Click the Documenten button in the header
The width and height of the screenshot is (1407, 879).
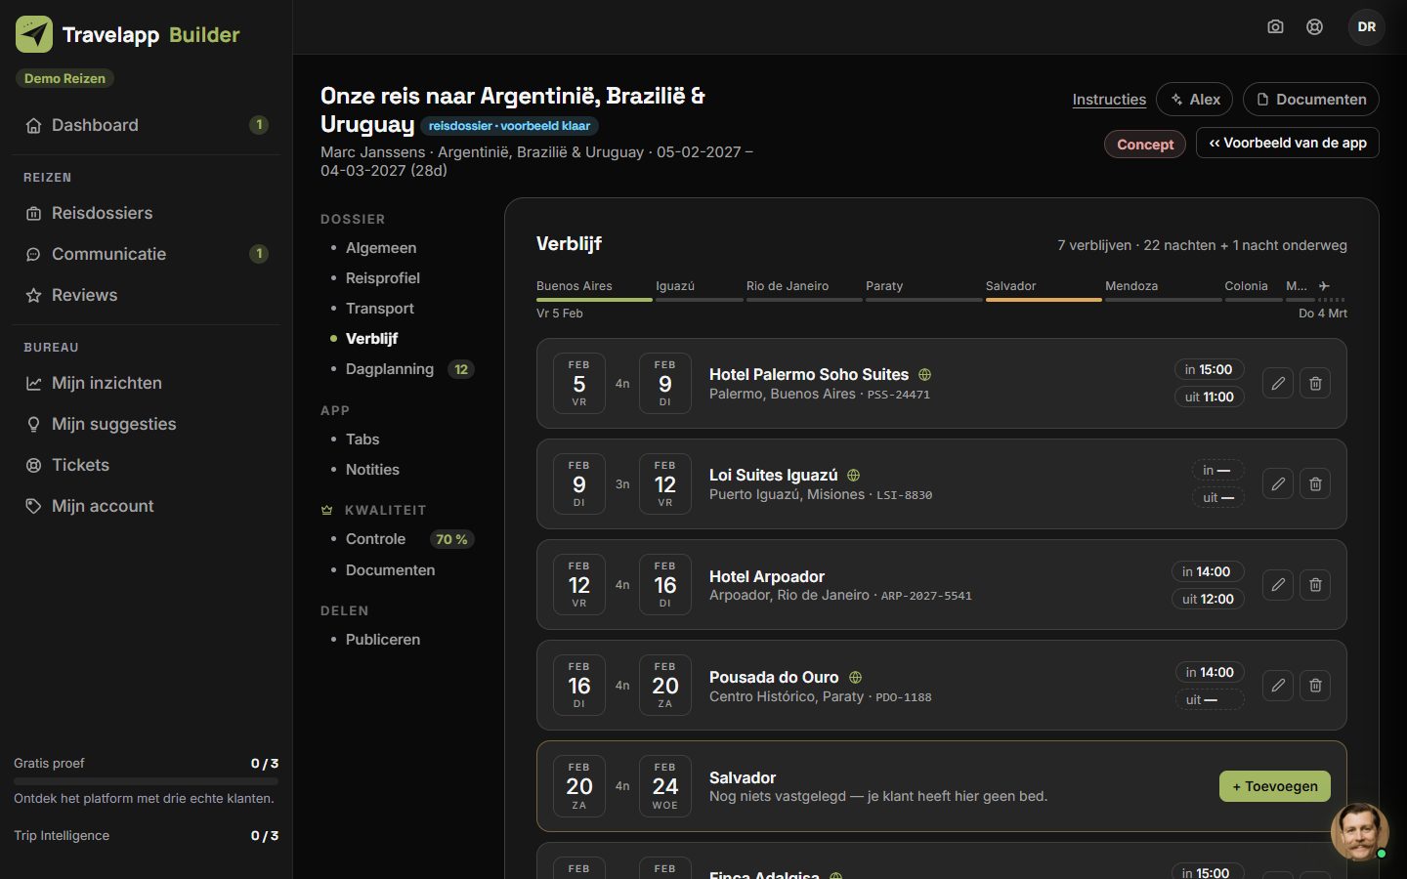[x=1311, y=100]
